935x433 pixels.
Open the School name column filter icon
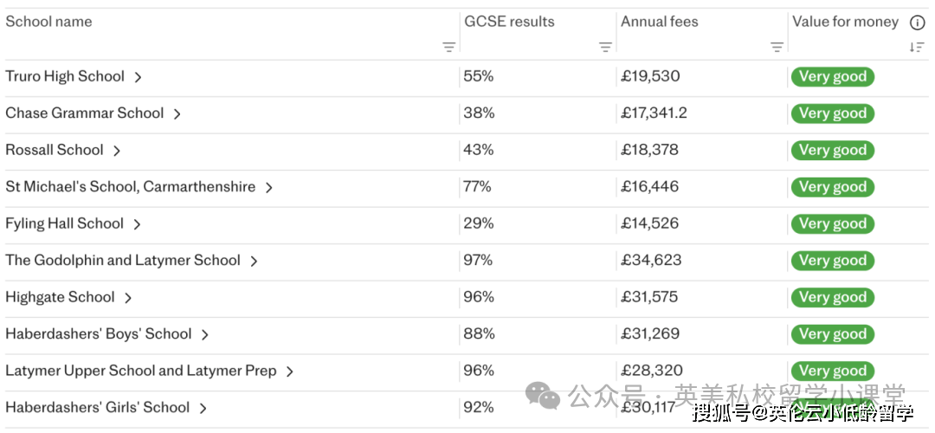448,48
